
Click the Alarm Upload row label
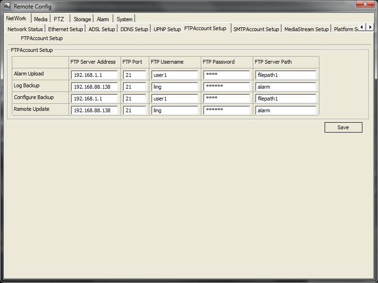pos(29,74)
